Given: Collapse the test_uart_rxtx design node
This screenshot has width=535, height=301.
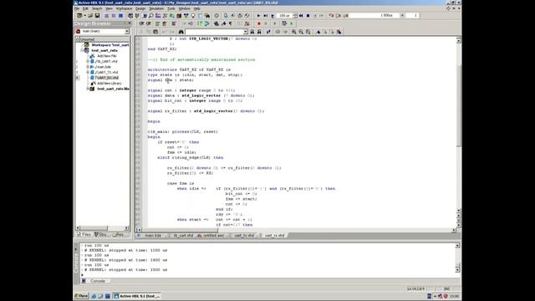Looking at the screenshot, I should (82, 50).
